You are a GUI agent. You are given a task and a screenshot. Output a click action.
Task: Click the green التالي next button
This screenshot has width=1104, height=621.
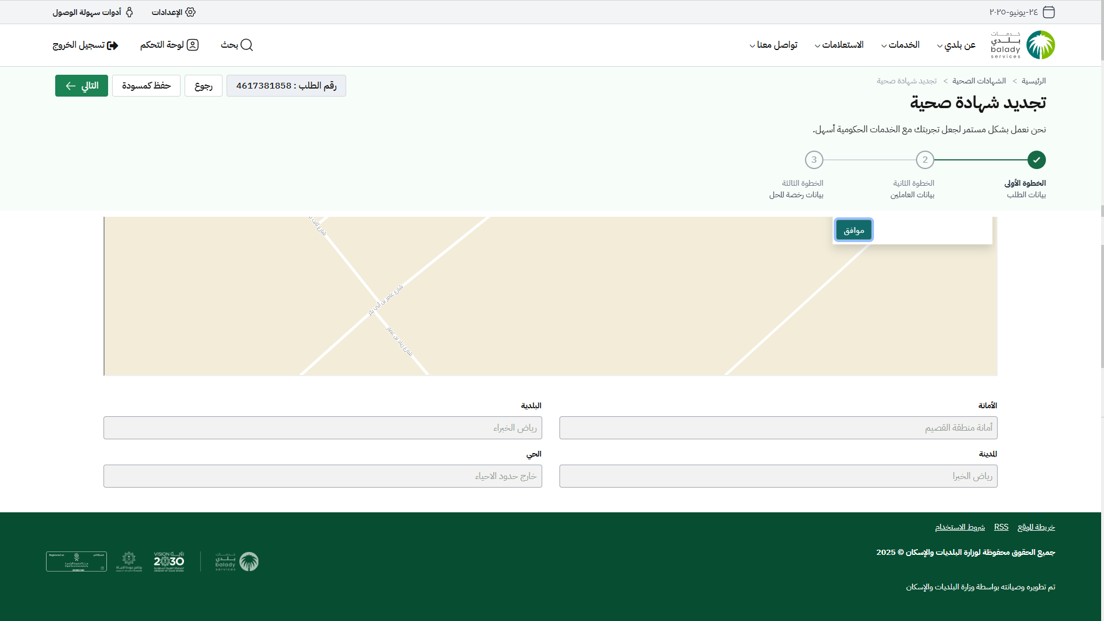point(82,86)
